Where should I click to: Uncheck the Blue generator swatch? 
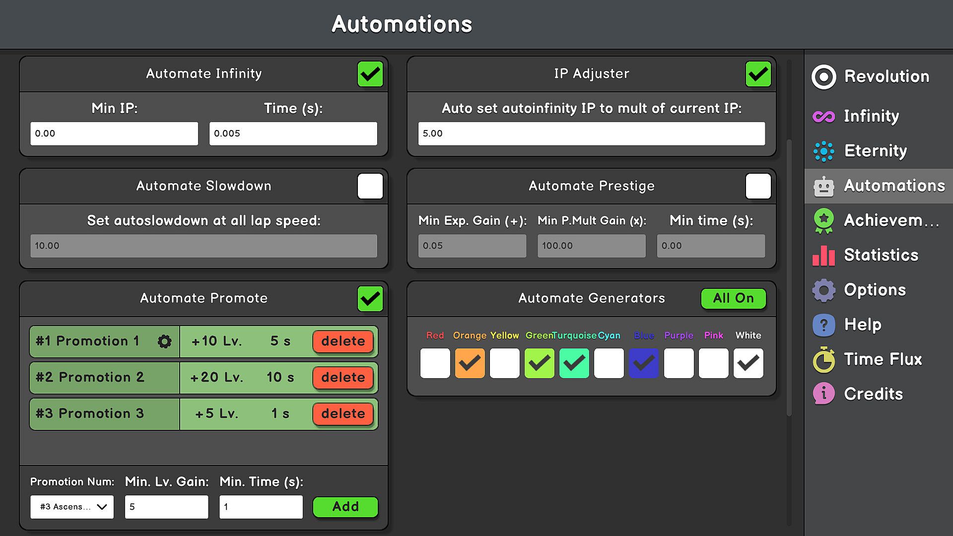(x=643, y=363)
